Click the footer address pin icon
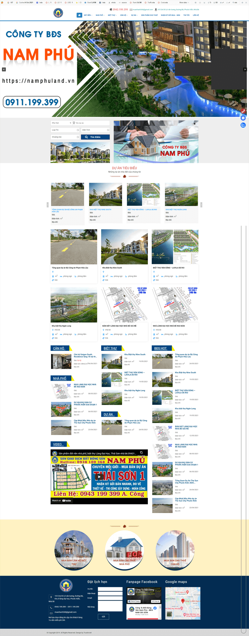 (x=51, y=597)
